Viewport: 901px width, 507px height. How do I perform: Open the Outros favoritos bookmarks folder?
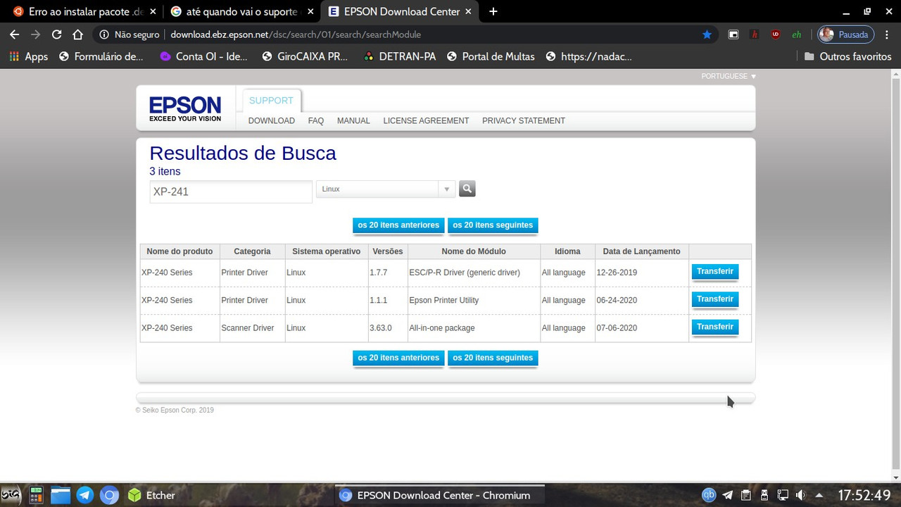(848, 56)
